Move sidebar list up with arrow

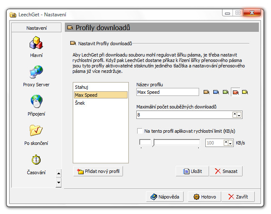[x=59, y=173]
